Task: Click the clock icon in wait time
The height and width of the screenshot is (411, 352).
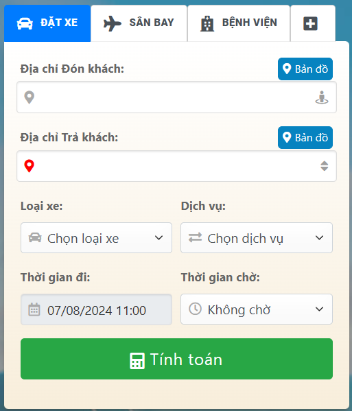Action: tap(195, 309)
